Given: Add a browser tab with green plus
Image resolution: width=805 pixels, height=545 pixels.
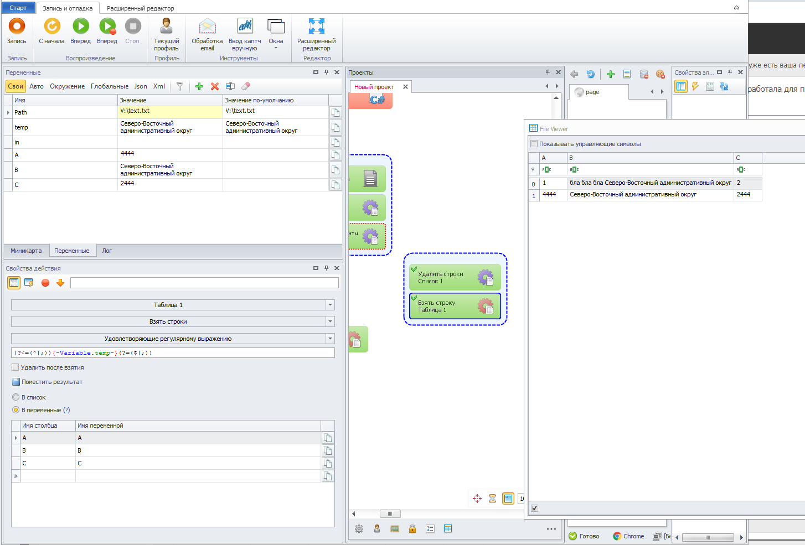Looking at the screenshot, I should (x=611, y=74).
